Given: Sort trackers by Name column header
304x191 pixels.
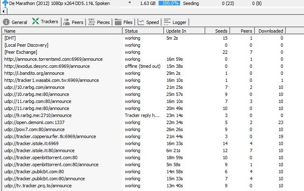Looking at the screenshot, I should point(62,31).
